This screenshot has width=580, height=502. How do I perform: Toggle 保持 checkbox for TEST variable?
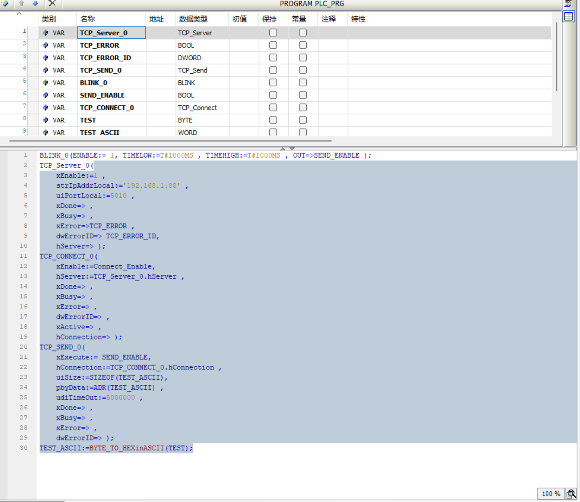point(273,120)
